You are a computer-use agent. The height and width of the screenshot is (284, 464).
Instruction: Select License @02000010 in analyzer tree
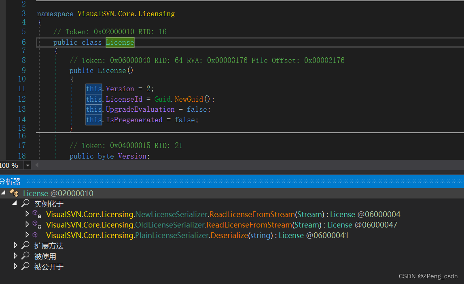[x=58, y=193]
